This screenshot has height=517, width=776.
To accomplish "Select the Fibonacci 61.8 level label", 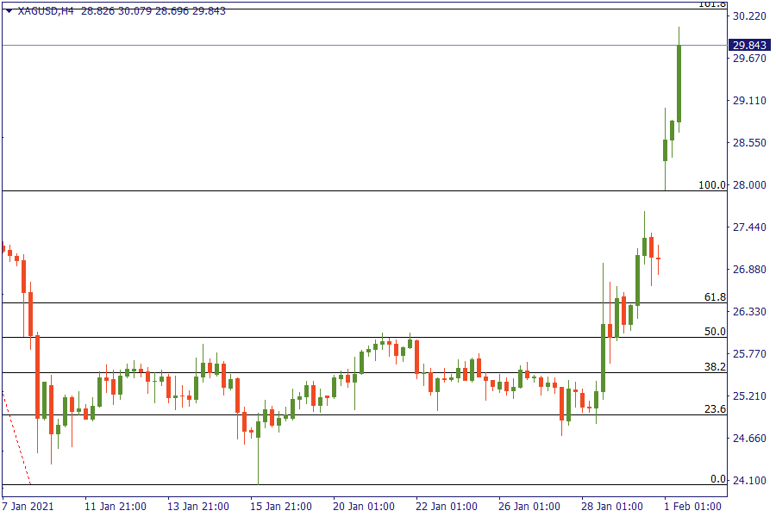I will point(715,297).
